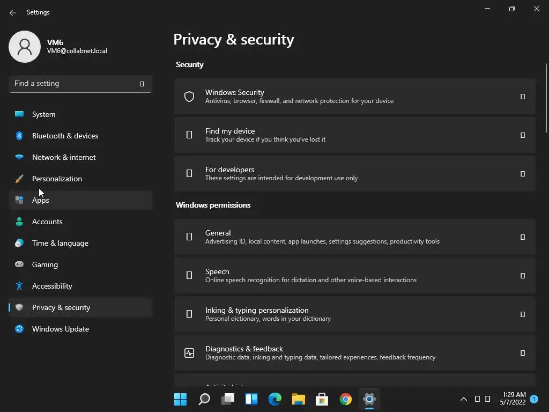The height and width of the screenshot is (412, 549).
Task: Open Diagnostics & feedback card
Action: point(355,353)
